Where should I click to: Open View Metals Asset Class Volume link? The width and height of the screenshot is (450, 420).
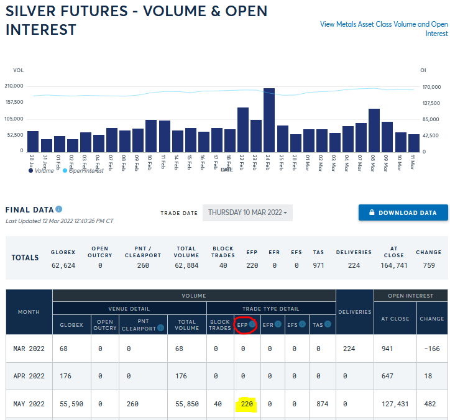[x=383, y=29]
